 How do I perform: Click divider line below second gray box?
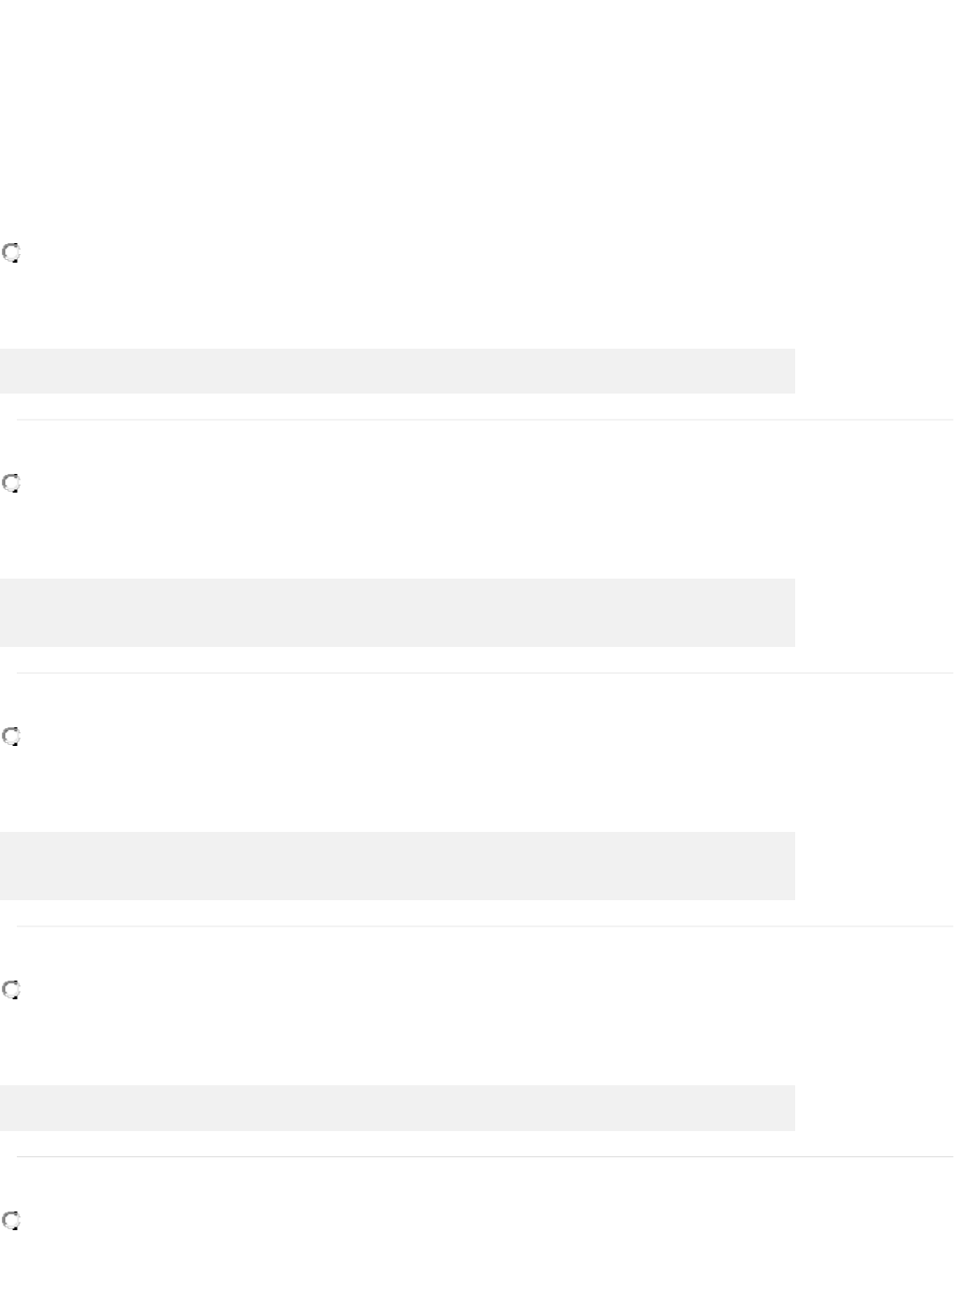pos(485,673)
